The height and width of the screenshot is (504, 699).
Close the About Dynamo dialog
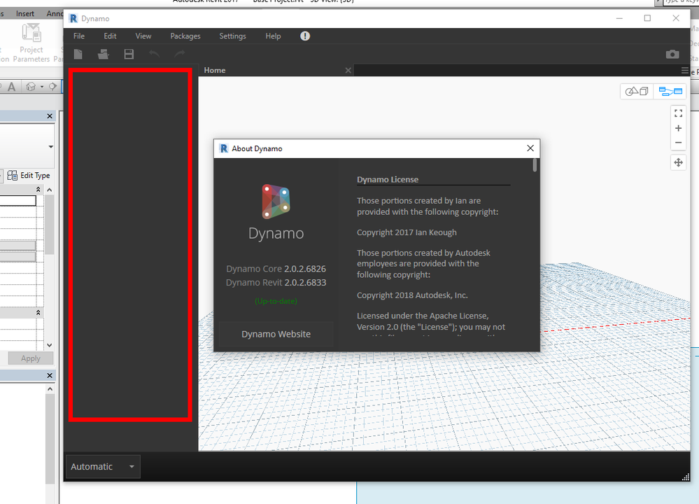click(x=530, y=148)
